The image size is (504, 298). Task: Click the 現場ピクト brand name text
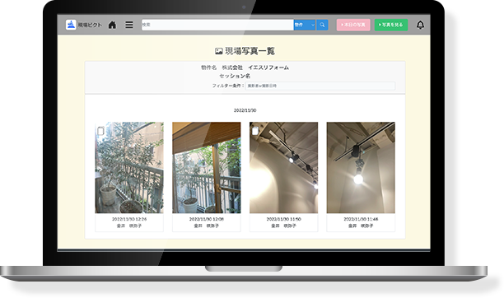pos(90,25)
